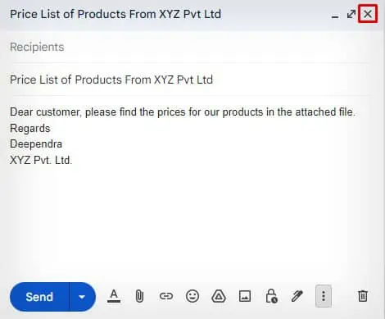Insert files using Google Drive icon
Screen dimensions: 385x319
[219, 296]
